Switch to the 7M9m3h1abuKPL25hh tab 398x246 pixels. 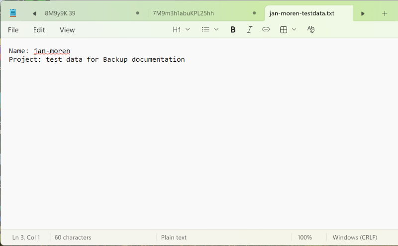point(183,13)
